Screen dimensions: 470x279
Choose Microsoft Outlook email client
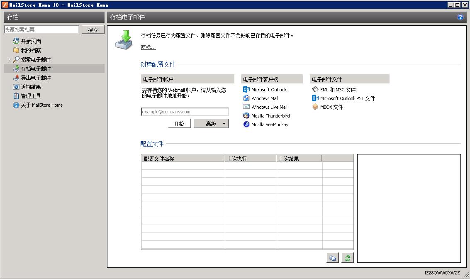click(269, 89)
